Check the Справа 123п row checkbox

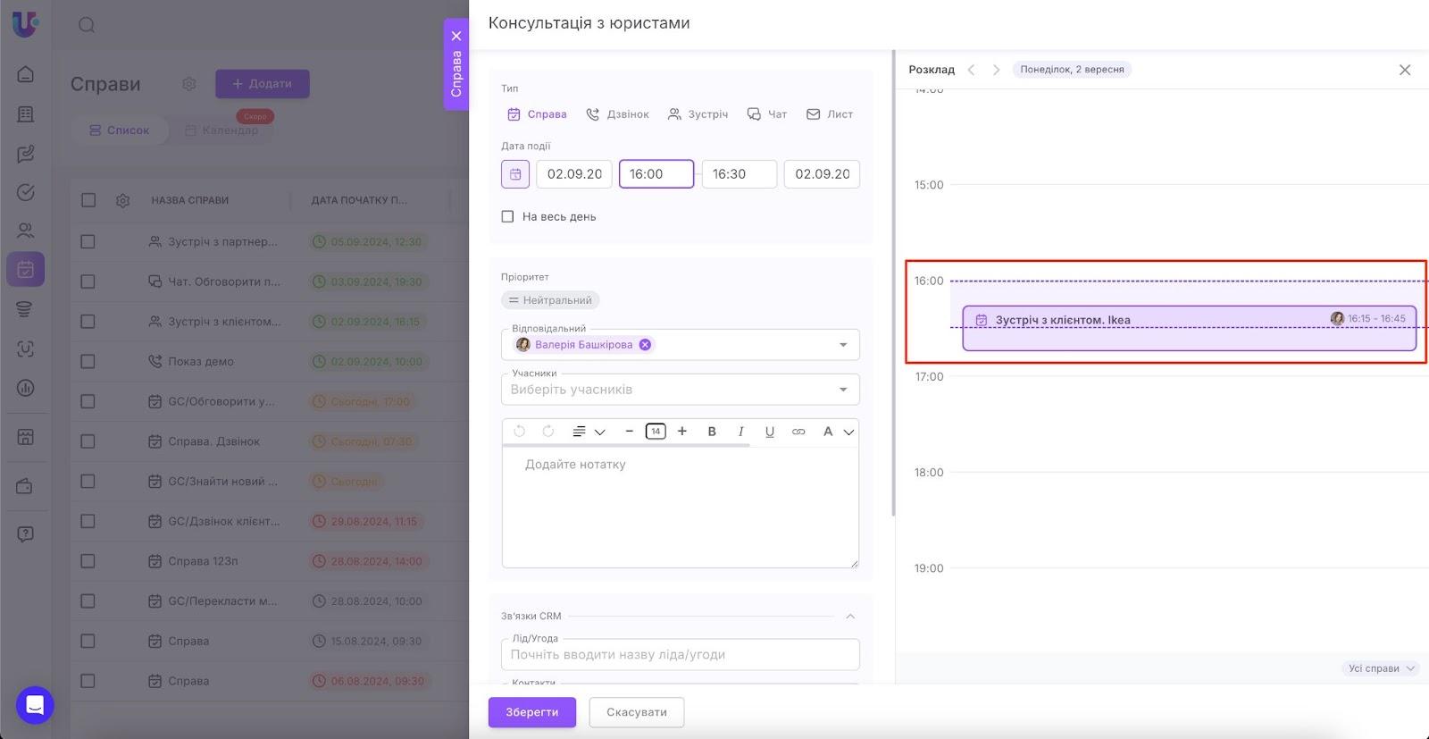point(88,561)
